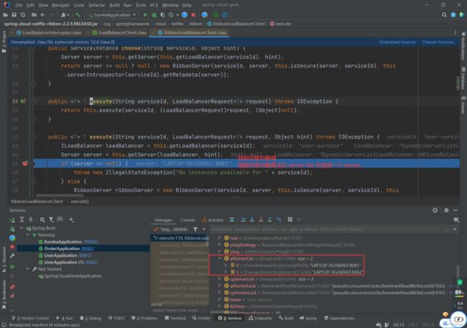Switch to the Console tab
The width and height of the screenshot is (467, 328).
point(188,220)
